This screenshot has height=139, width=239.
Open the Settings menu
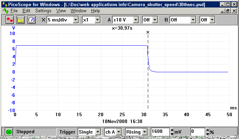tap(43, 11)
